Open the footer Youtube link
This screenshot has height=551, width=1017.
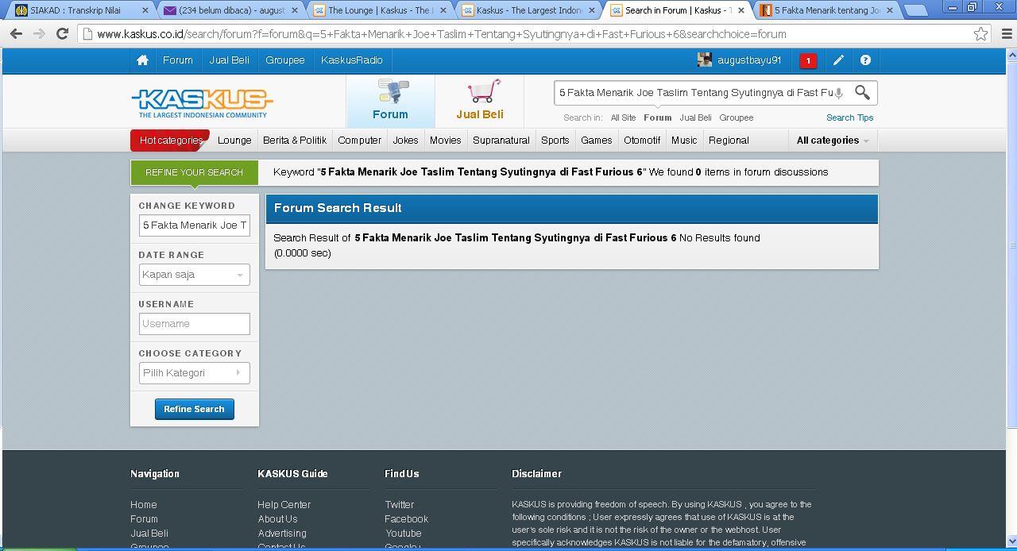(403, 534)
